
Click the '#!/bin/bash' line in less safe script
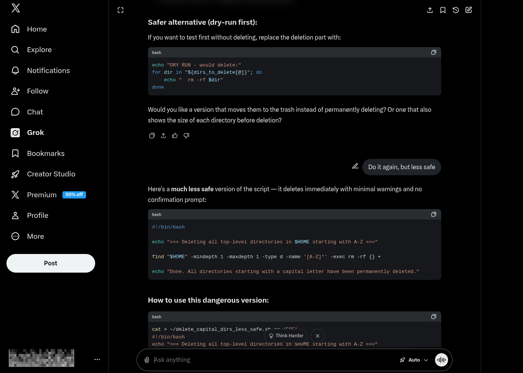pyautogui.click(x=168, y=227)
